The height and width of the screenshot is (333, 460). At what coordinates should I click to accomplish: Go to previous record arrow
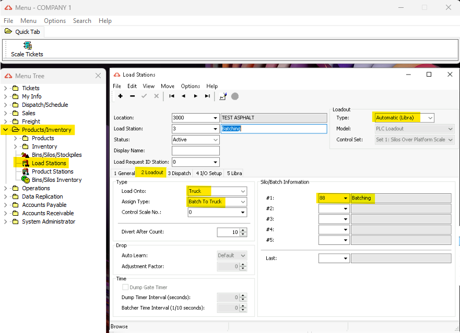(184, 96)
